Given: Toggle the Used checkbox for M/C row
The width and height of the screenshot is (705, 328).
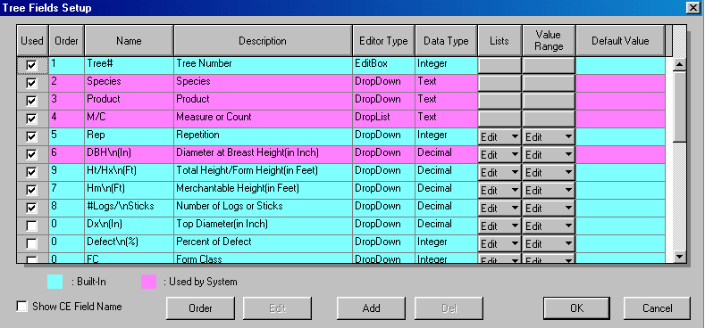Looking at the screenshot, I should click(x=31, y=119).
